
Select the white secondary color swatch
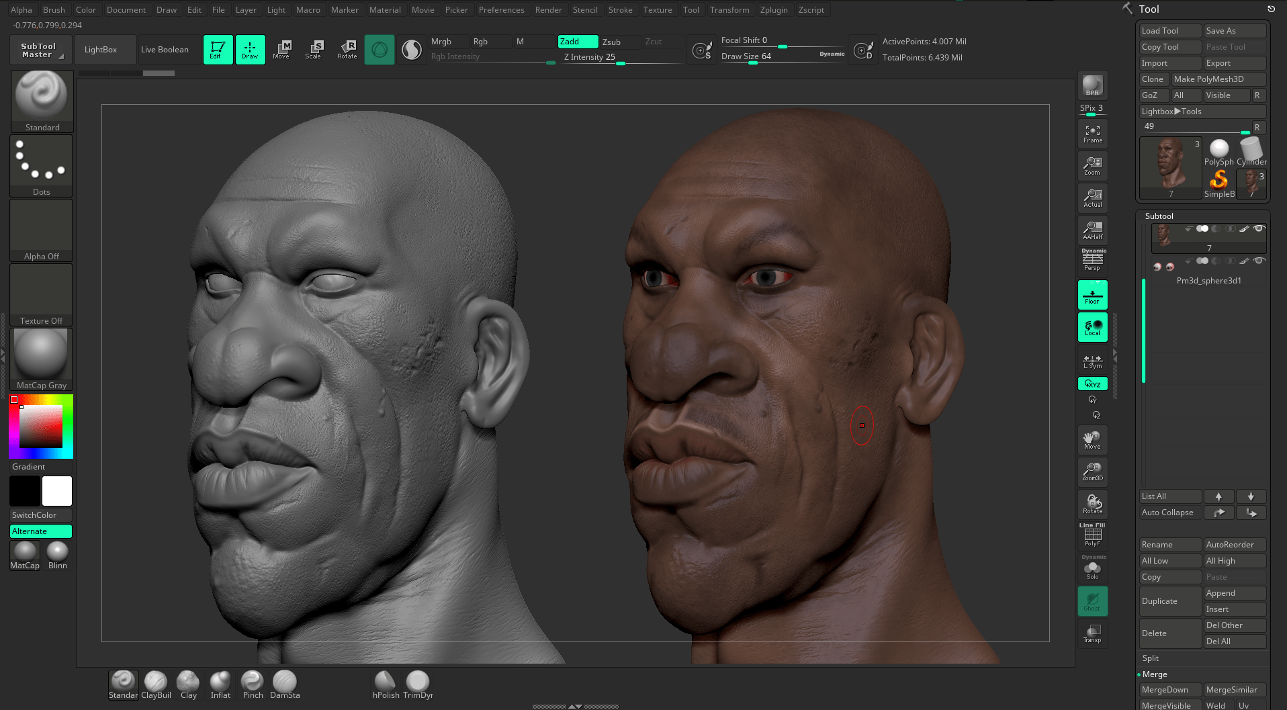tap(57, 491)
